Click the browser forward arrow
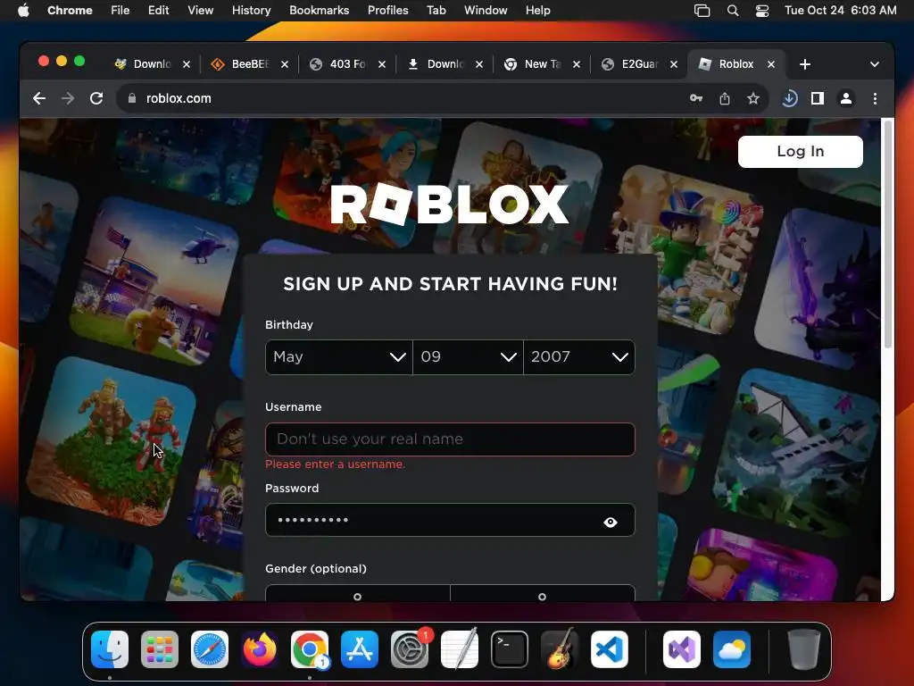This screenshot has width=914, height=686. pyautogui.click(x=68, y=98)
